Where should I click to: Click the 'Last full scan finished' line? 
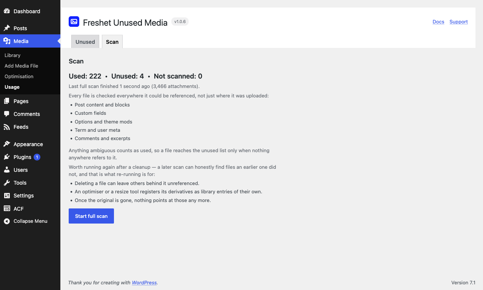tap(134, 86)
